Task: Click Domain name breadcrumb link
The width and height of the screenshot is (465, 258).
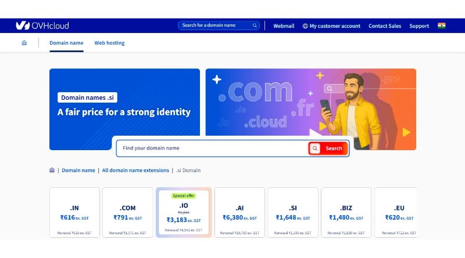Action: 78,170
